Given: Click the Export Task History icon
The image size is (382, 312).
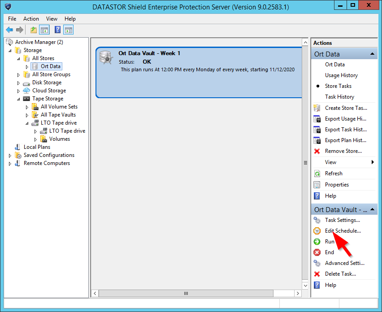Looking at the screenshot, I should (317, 130).
